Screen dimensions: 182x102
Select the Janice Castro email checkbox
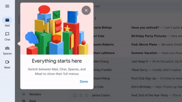click(75, 95)
